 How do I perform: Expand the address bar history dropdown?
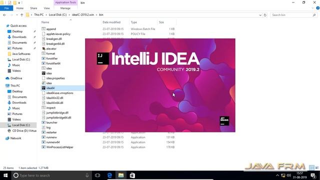click(260, 15)
